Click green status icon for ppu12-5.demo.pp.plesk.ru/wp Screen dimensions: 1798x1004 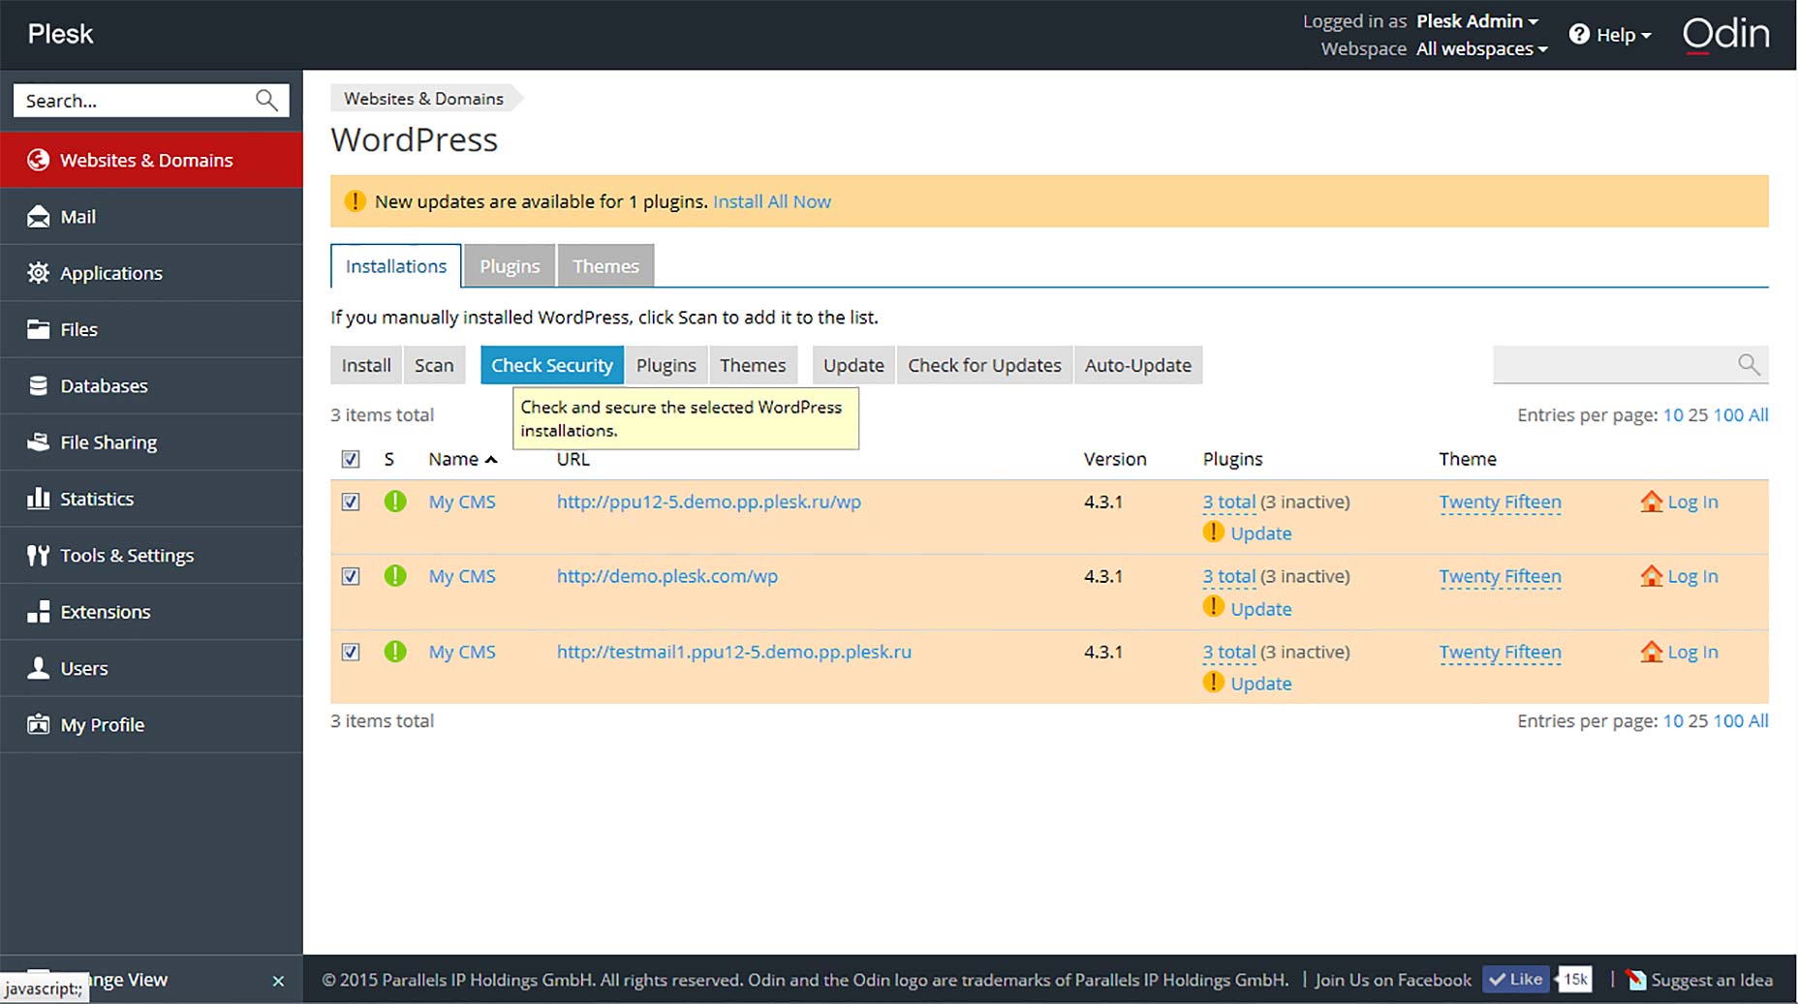[x=395, y=502]
